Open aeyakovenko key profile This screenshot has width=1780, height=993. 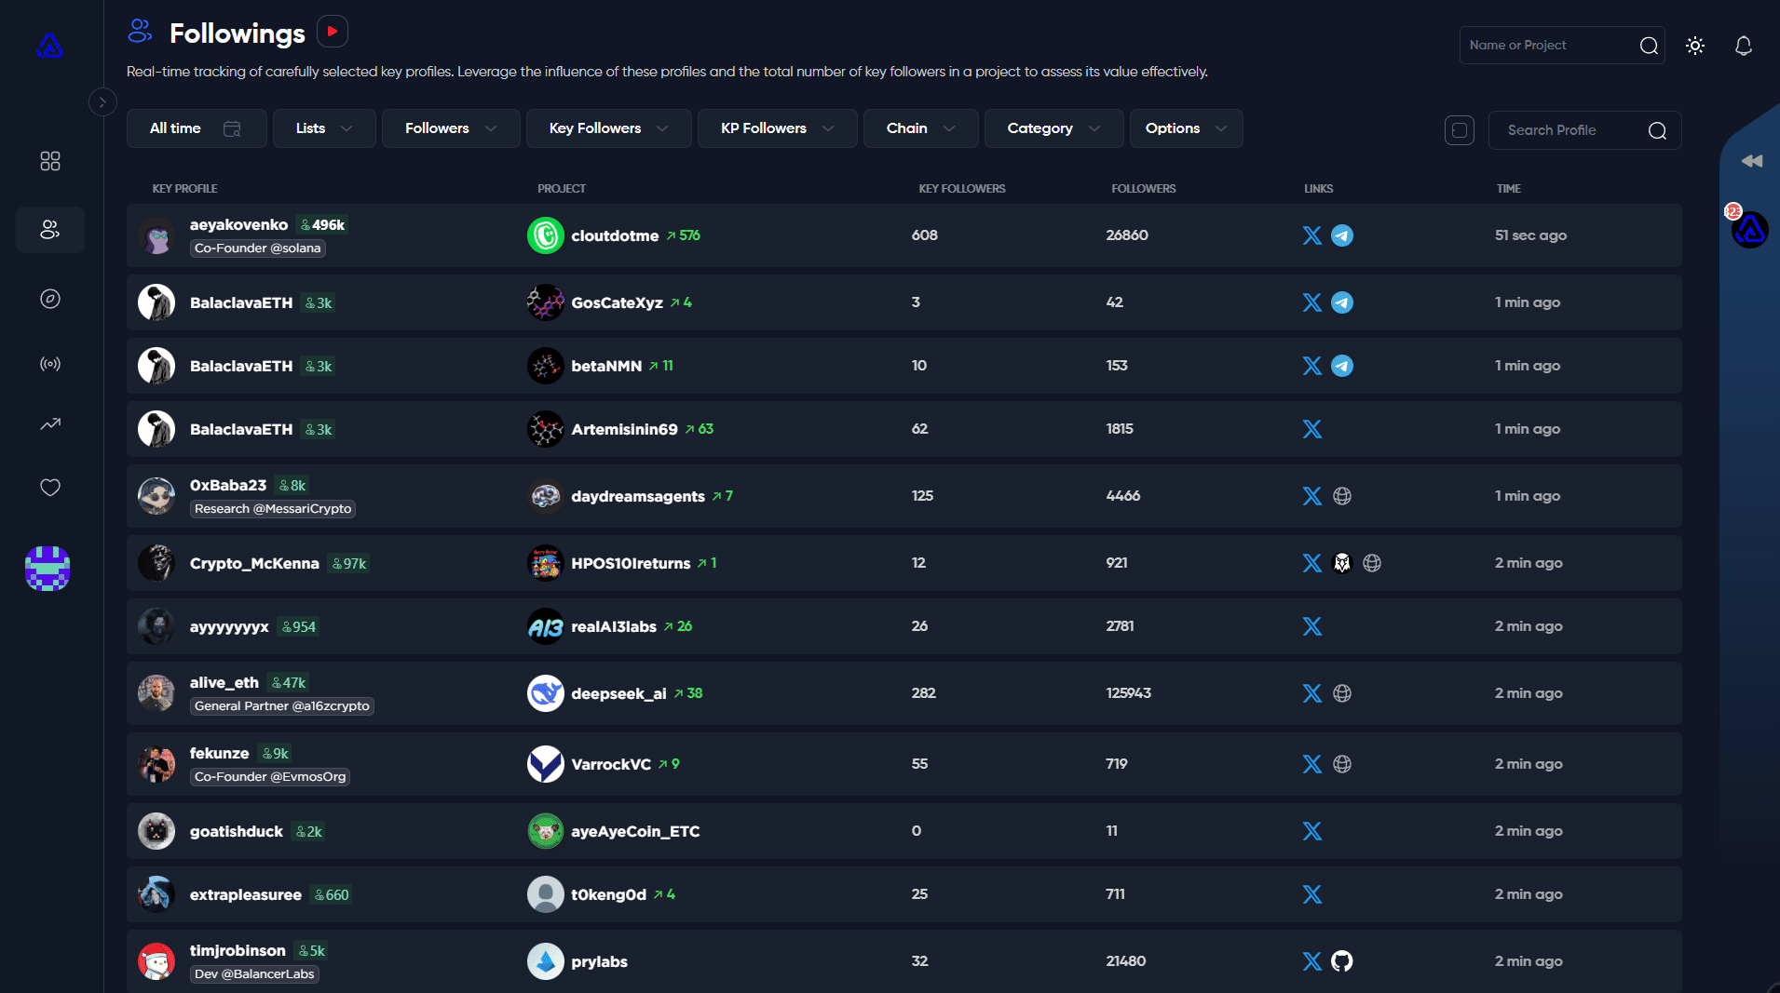click(x=238, y=225)
